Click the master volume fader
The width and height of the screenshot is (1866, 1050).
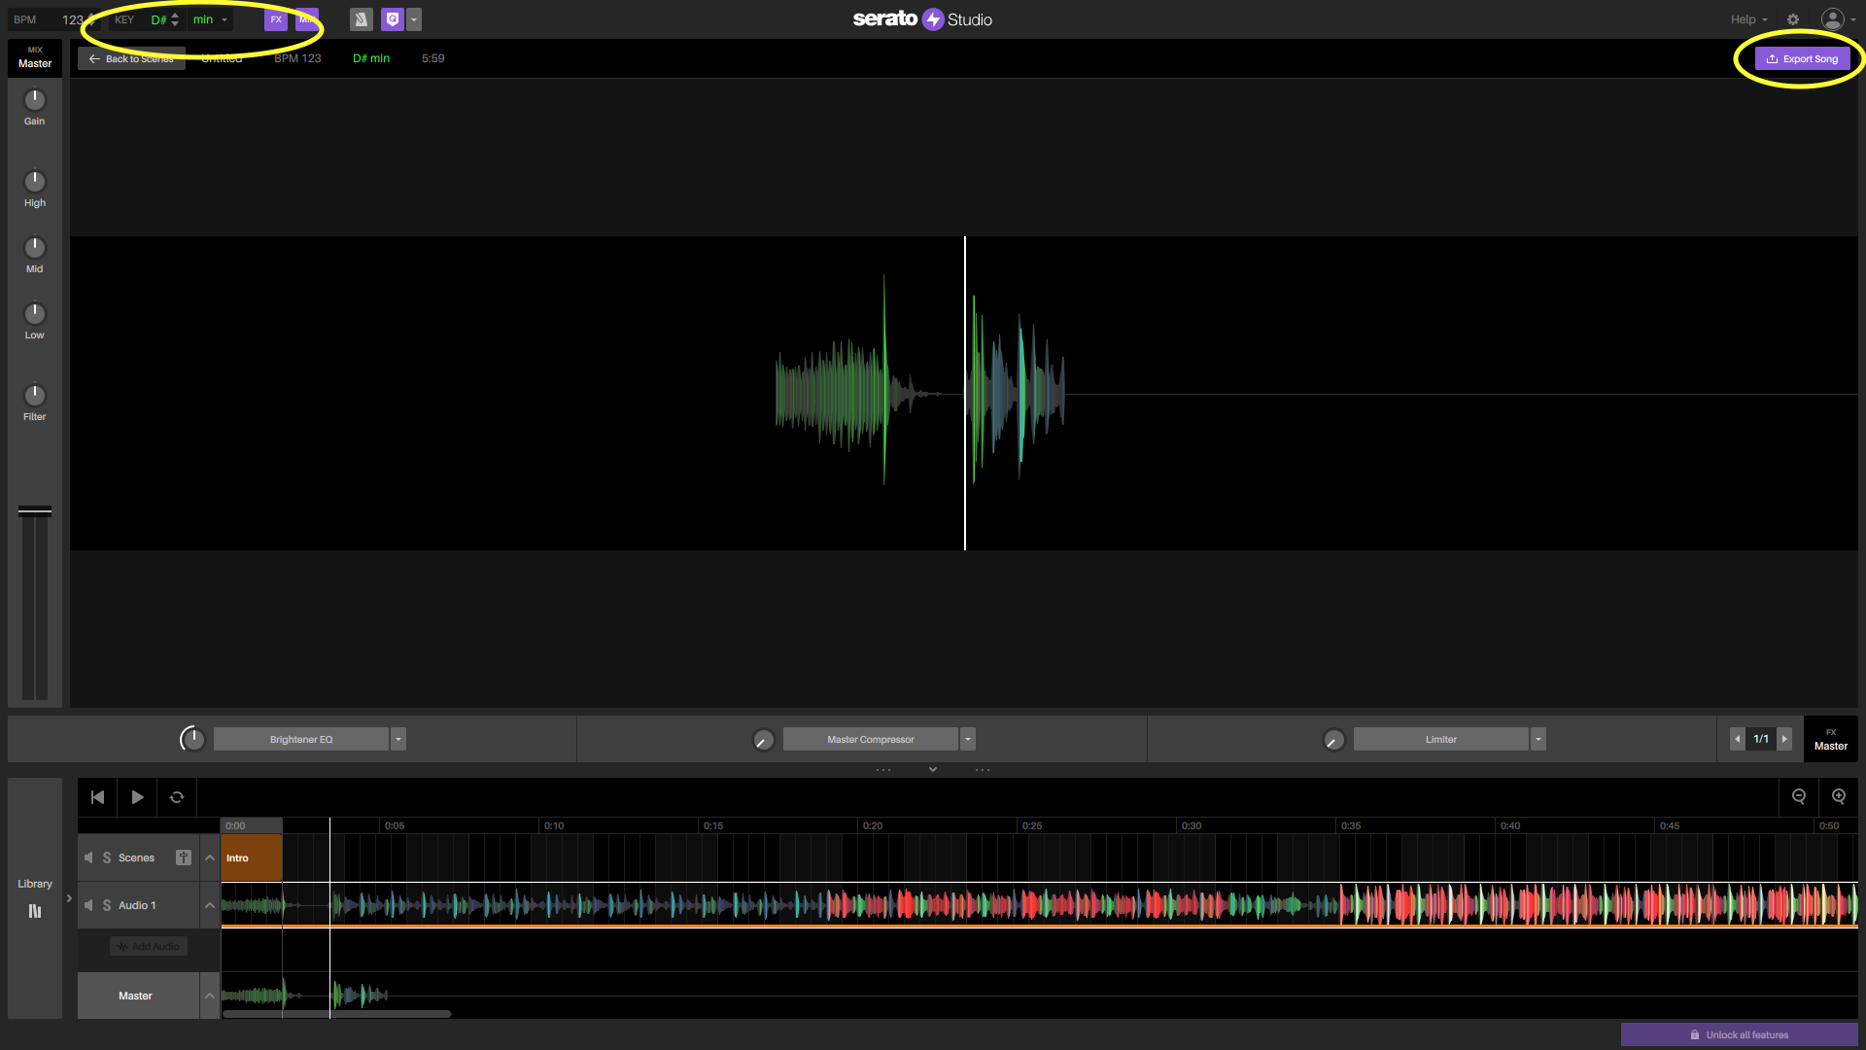[x=35, y=510]
